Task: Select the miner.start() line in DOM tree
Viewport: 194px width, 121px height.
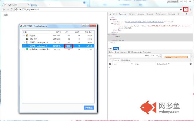Action: (125, 28)
